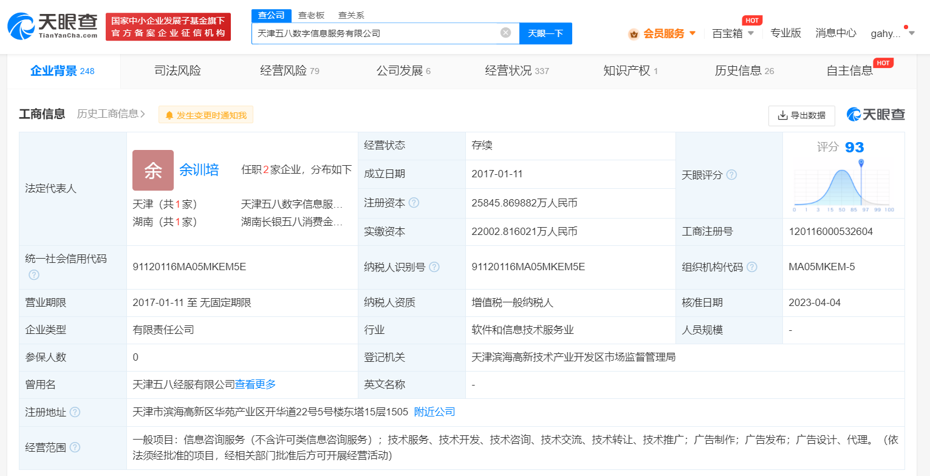Image resolution: width=930 pixels, height=476 pixels.
Task: Click registered capital 25845.869882万人民币
Action: 524,203
